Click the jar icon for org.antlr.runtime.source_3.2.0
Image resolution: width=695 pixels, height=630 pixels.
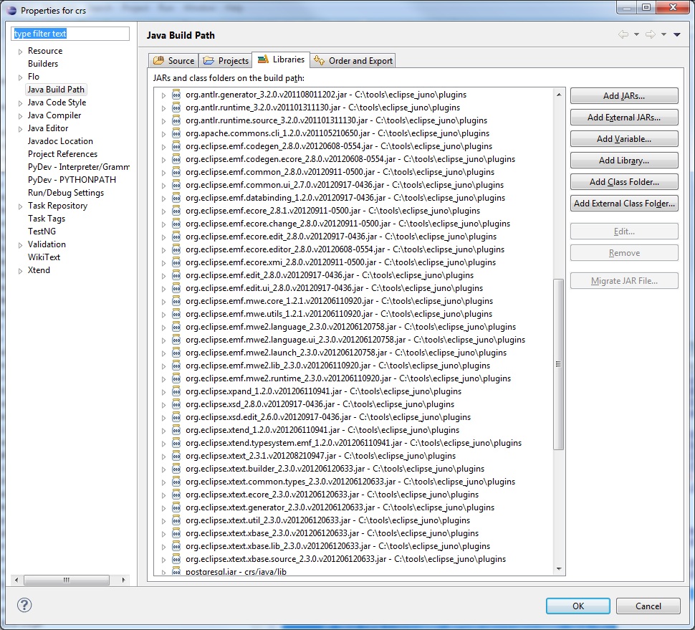tap(176, 120)
